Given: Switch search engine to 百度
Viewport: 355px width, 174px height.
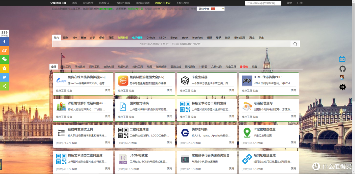Looking at the screenshot, I should point(111,37).
